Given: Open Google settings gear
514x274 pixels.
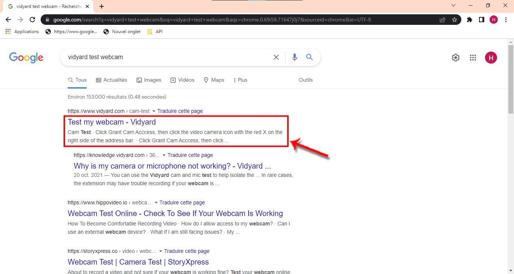Looking at the screenshot, I should click(456, 58).
